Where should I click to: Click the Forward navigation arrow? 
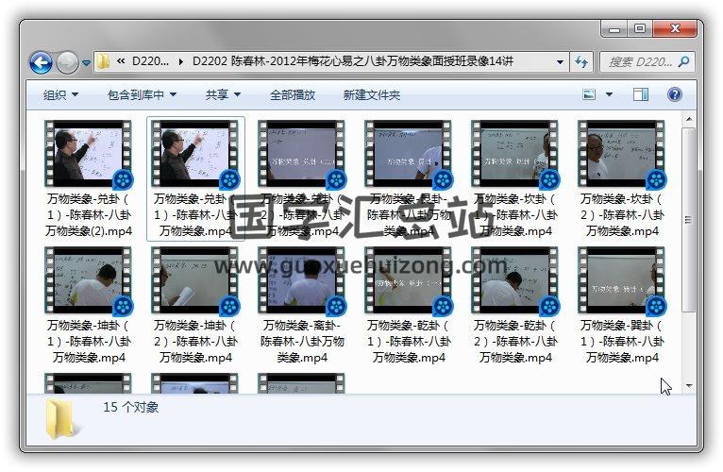pos(67,62)
